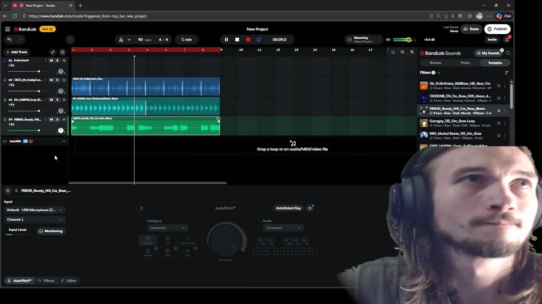Favorite the Garagey_132_Gm_Bass Loop sample
542x304 pixels.
pyautogui.click(x=499, y=123)
